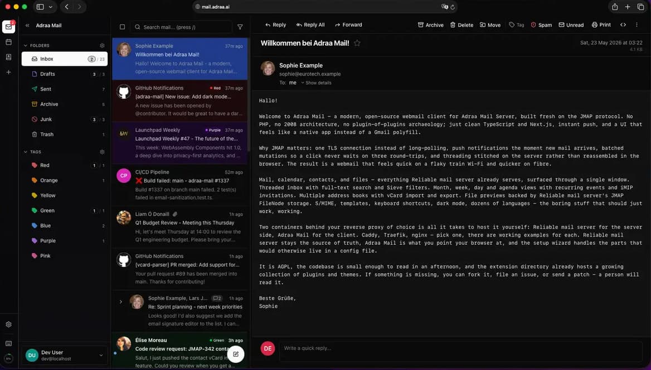Toggle the select-all checkbox above mail list

(122, 27)
